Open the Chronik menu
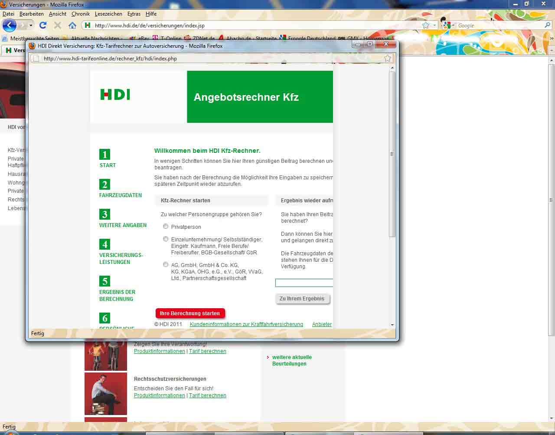The image size is (555, 435). click(81, 14)
